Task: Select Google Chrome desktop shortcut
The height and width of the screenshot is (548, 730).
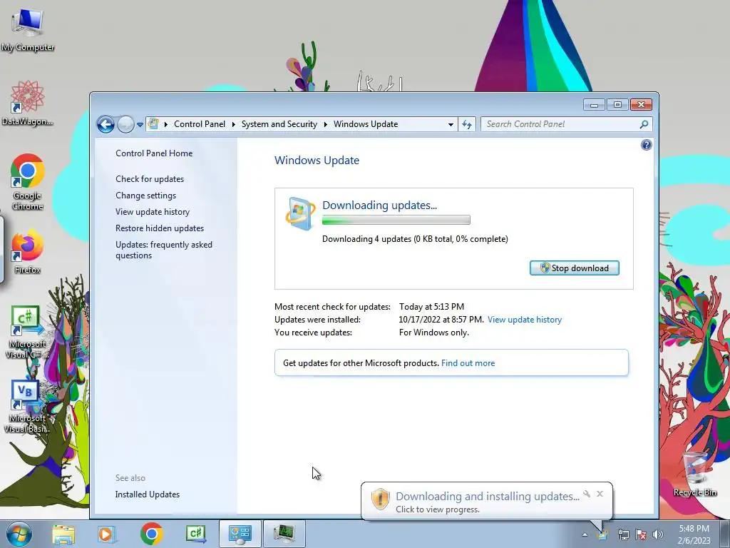Action: [28, 182]
